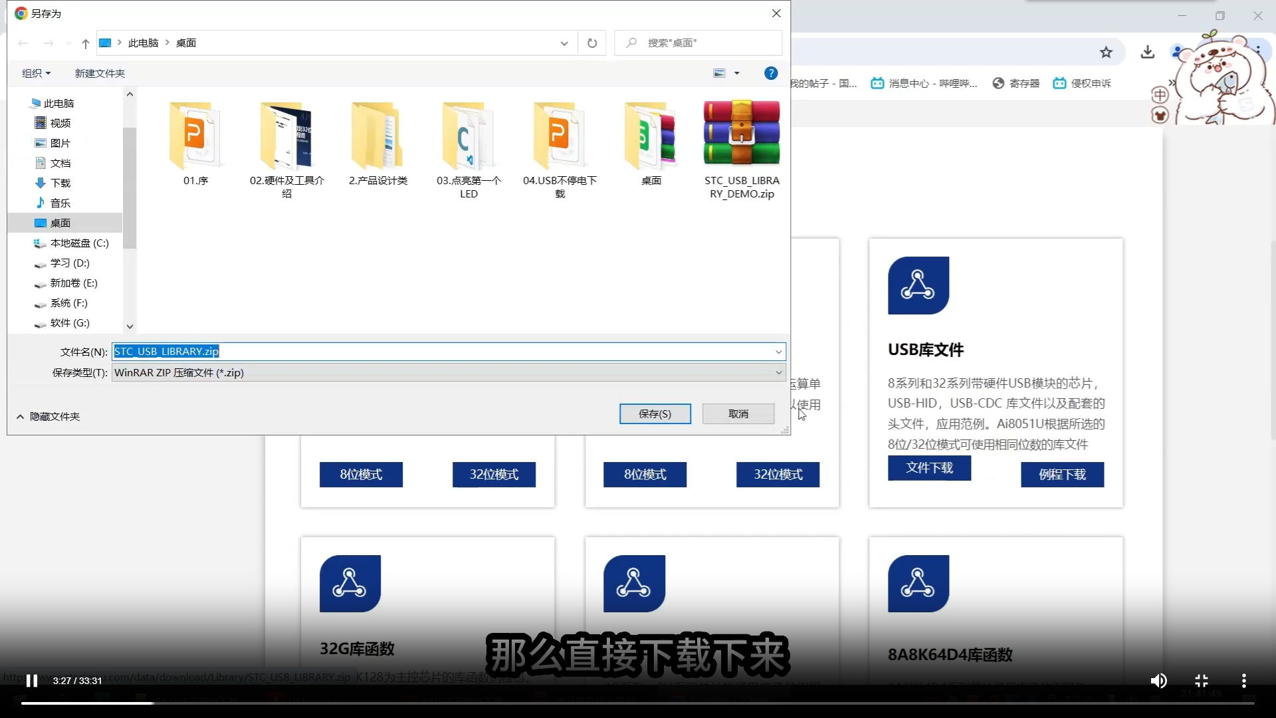Open the 消息中心 bookmark

(924, 83)
